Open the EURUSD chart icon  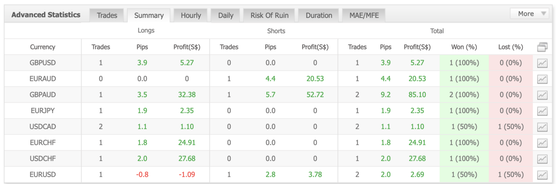(x=542, y=175)
